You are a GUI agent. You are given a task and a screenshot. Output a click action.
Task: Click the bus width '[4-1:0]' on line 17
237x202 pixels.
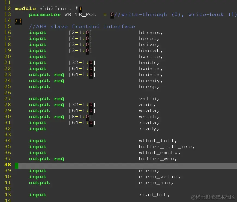coord(80,38)
